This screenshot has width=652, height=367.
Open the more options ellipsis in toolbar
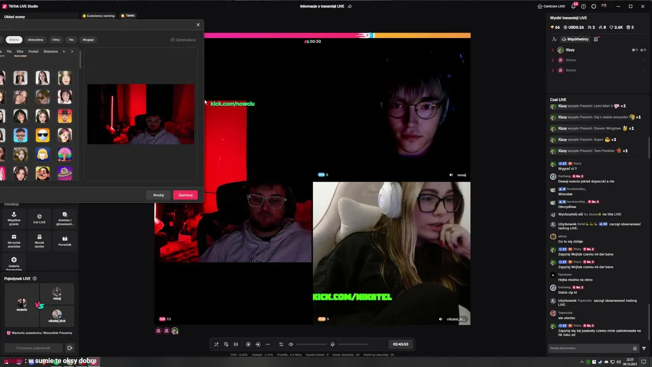(267, 344)
